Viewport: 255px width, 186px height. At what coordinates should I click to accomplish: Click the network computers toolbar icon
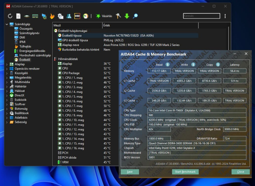click(x=44, y=16)
